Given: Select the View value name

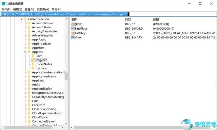Looking at the screenshot, I should (x=78, y=37).
